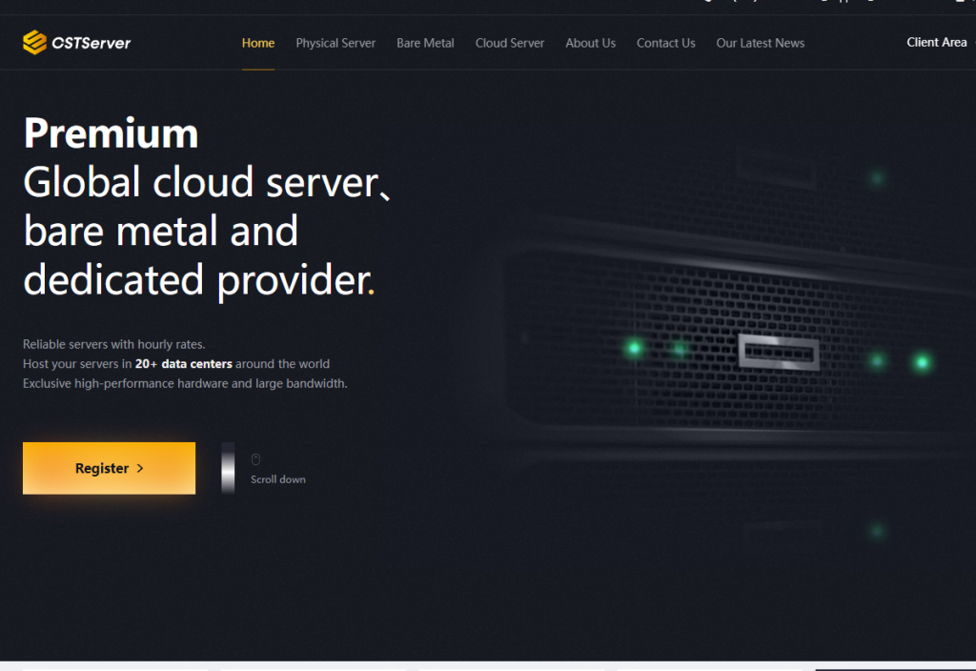976x671 pixels.
Task: Click the dedicated provider headline line
Action: [199, 280]
